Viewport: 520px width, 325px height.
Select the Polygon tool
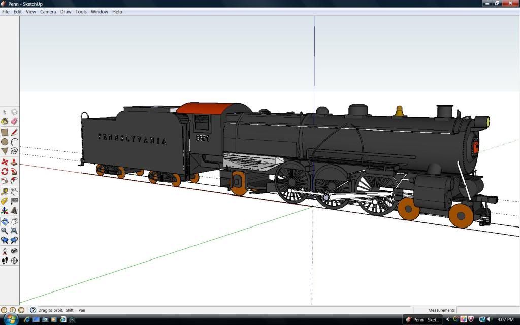coord(4,151)
